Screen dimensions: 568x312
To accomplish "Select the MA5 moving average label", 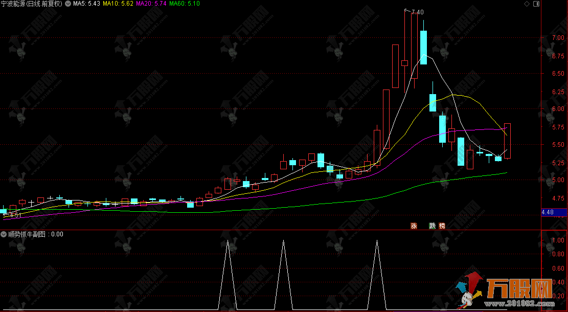I will [85, 4].
